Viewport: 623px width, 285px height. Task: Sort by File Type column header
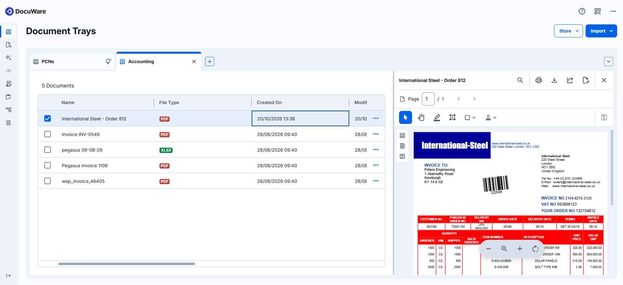pos(169,102)
